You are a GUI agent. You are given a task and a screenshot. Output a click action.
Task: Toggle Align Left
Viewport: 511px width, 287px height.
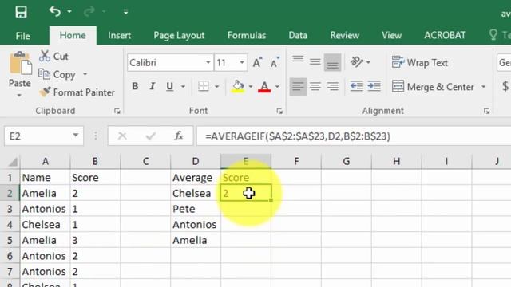click(x=298, y=87)
